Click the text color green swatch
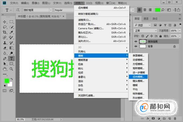The image size is (183, 122). point(158,10)
